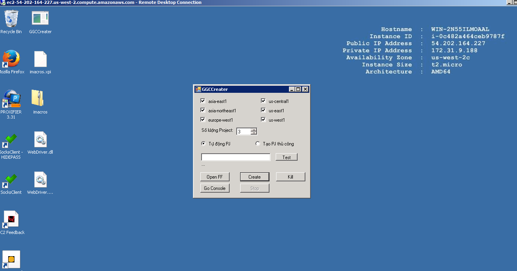Select the GGCCreater desktop shortcut icon
Screen dimensions: 517x271
[x=40, y=18]
